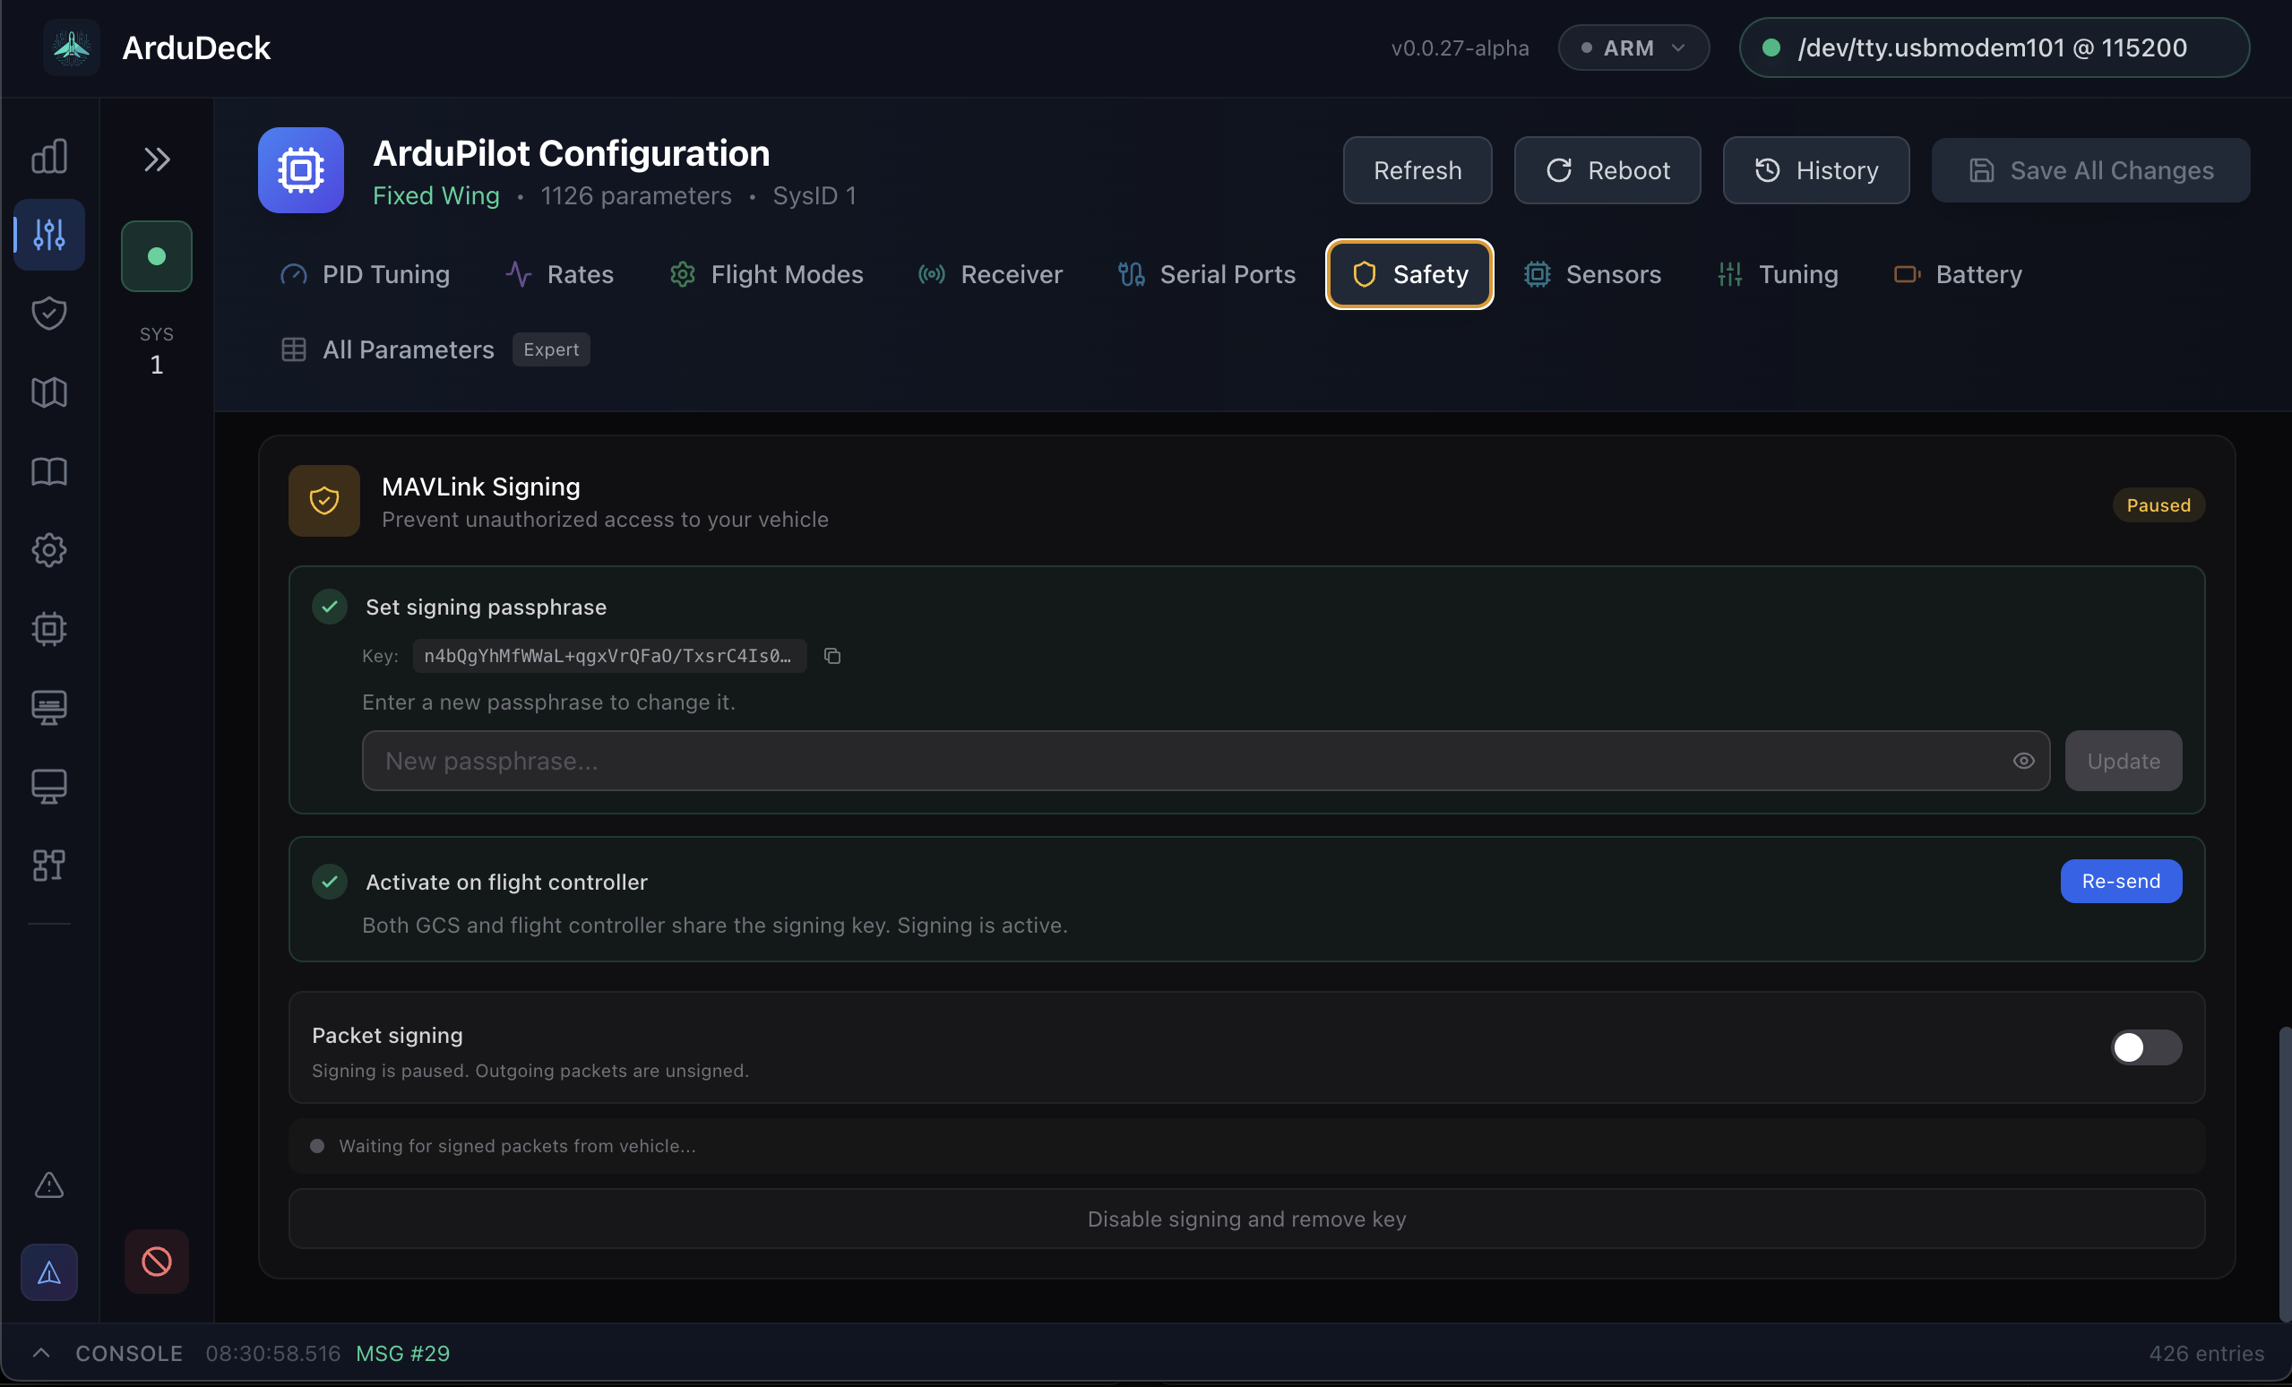The image size is (2292, 1387).
Task: Click the 1126 parameters count
Action: click(x=636, y=195)
